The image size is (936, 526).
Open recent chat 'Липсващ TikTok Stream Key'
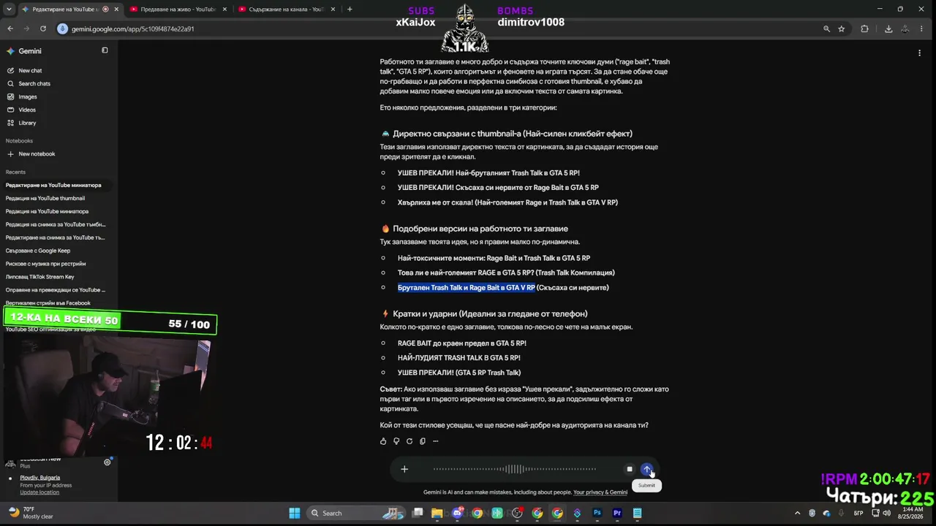(40, 277)
